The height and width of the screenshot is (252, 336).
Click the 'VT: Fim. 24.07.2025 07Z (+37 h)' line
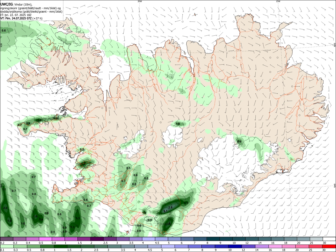tap(21, 18)
